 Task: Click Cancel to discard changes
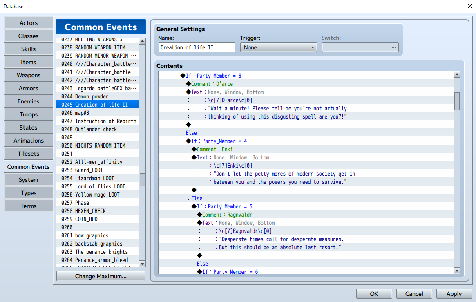(x=414, y=294)
